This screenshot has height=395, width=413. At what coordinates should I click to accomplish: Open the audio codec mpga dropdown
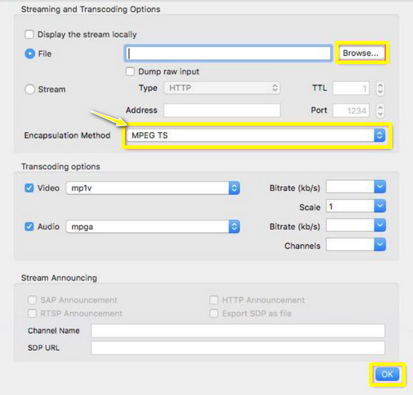click(x=153, y=226)
